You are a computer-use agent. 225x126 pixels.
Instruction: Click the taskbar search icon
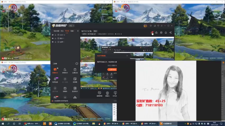pyautogui.click(x=8, y=123)
